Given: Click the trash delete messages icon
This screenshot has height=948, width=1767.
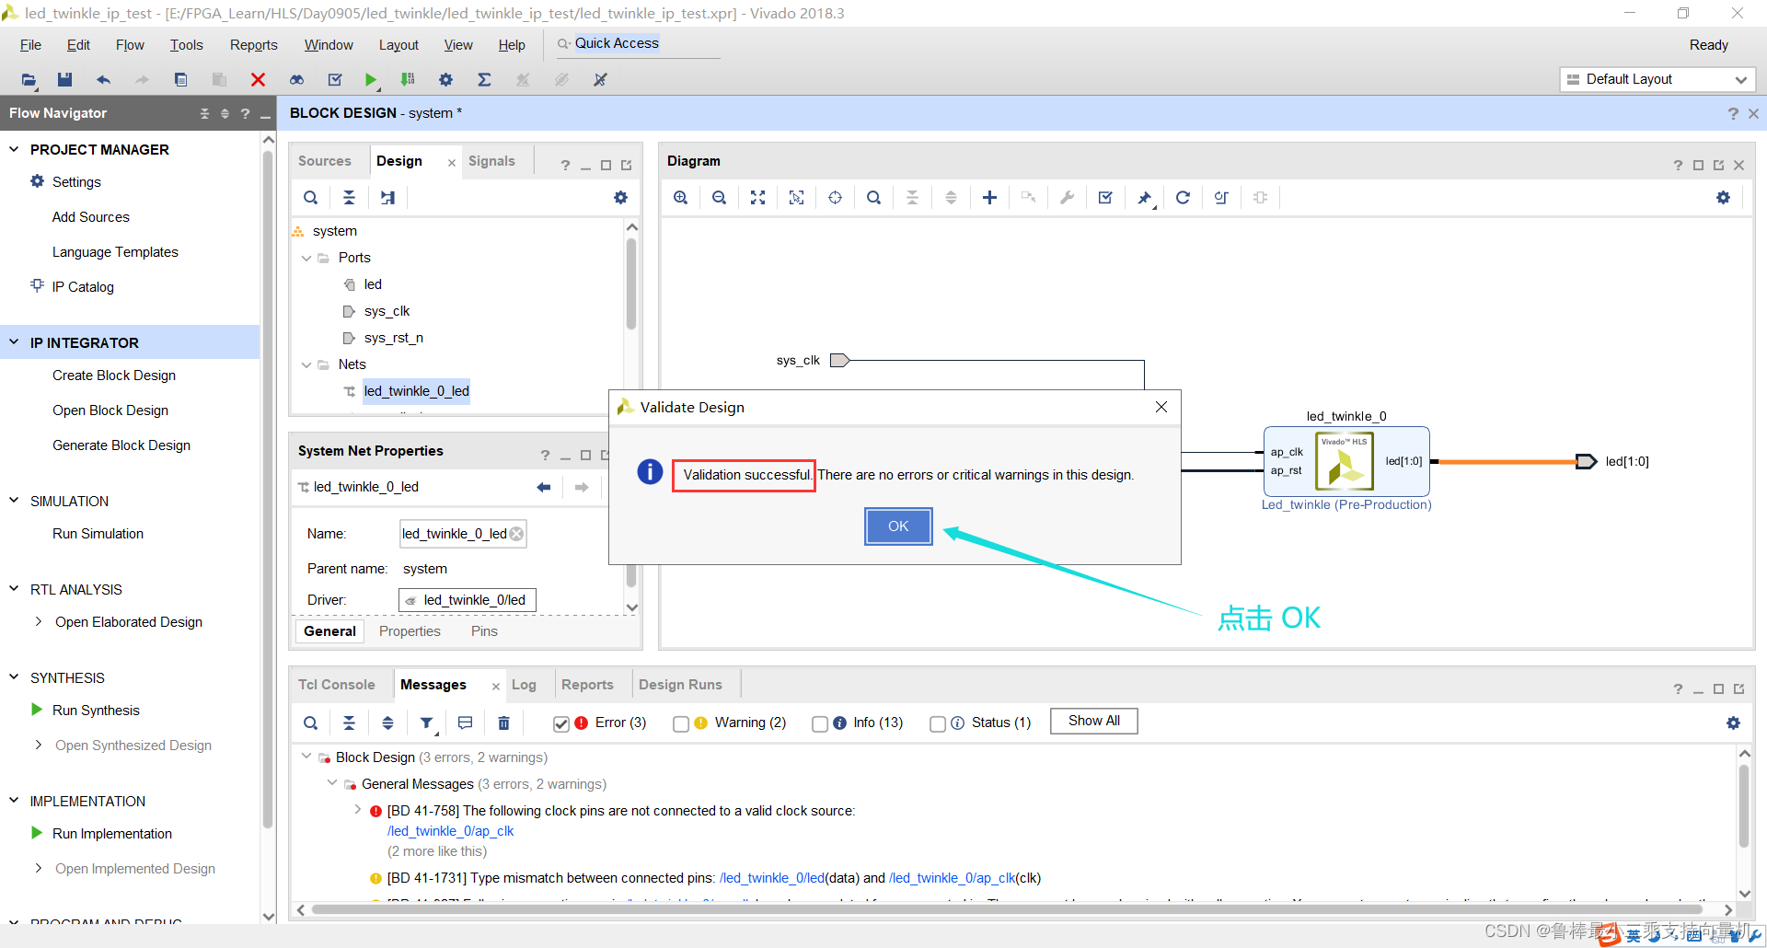Looking at the screenshot, I should tap(503, 723).
